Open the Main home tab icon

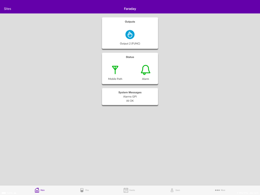click(37, 190)
